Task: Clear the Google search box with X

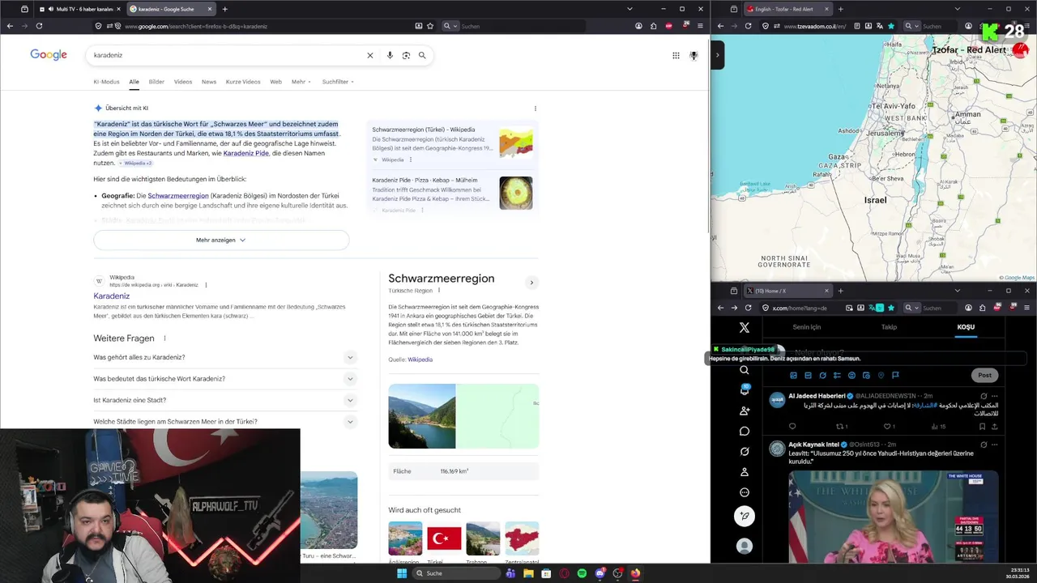Action: tap(370, 55)
